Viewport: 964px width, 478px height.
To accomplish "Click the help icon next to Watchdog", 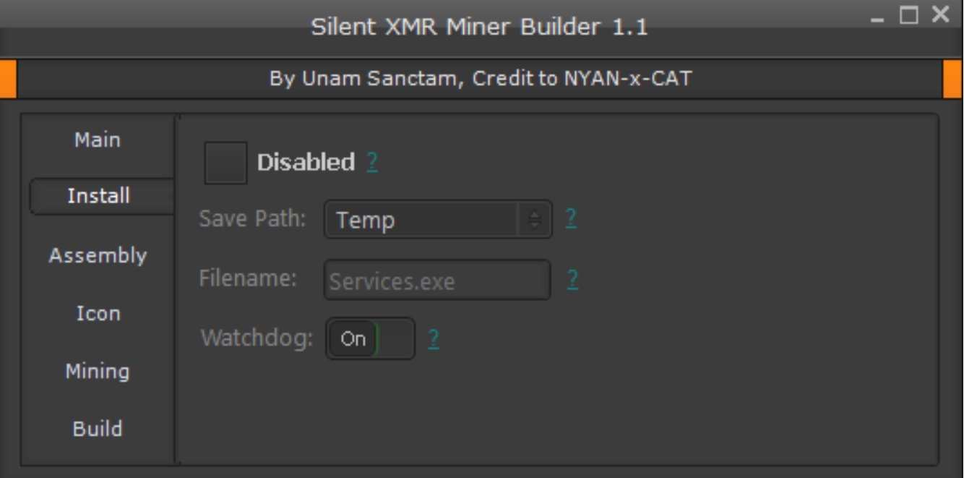I will (434, 338).
